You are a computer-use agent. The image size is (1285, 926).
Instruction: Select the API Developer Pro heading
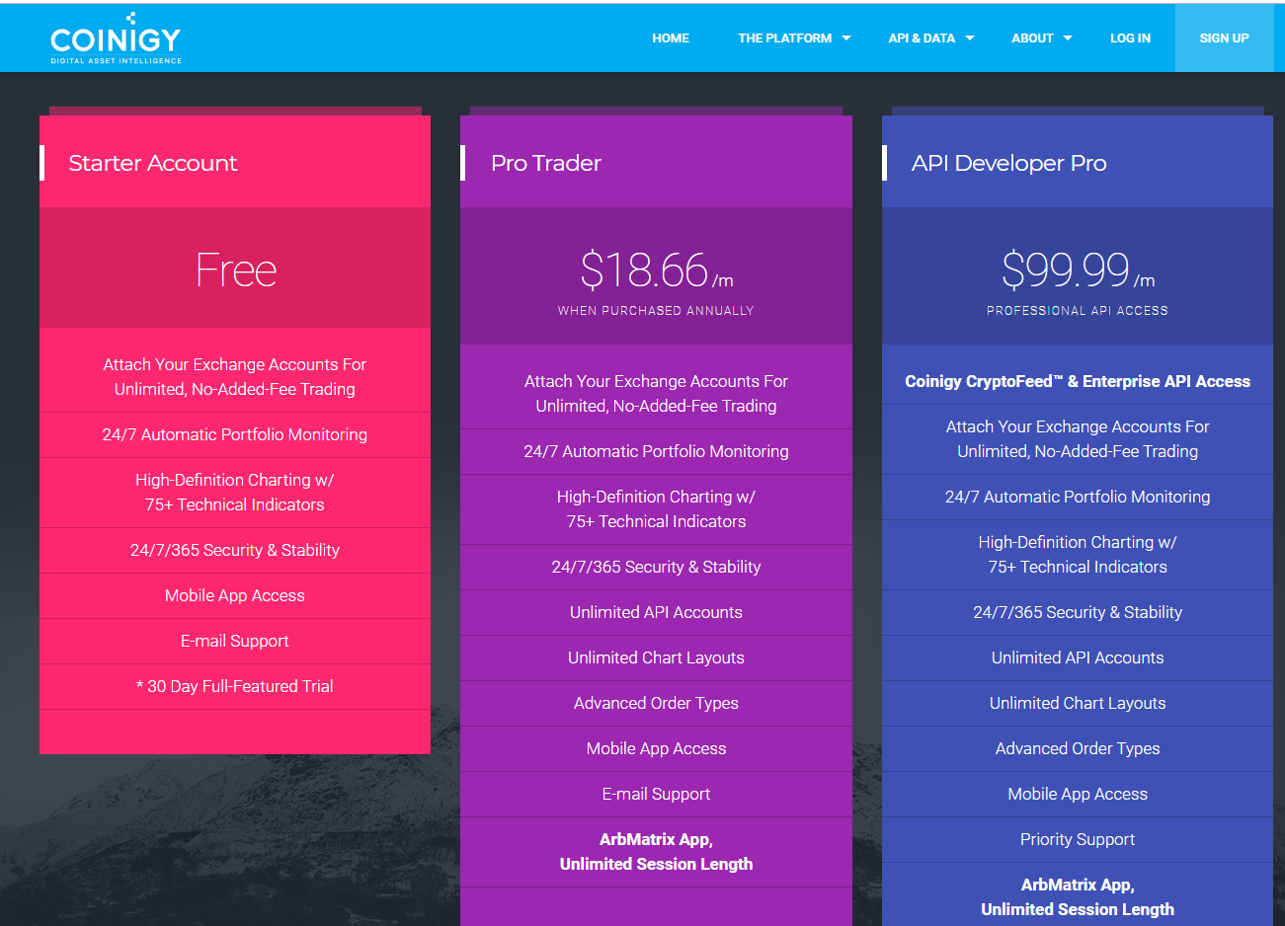point(1008,163)
